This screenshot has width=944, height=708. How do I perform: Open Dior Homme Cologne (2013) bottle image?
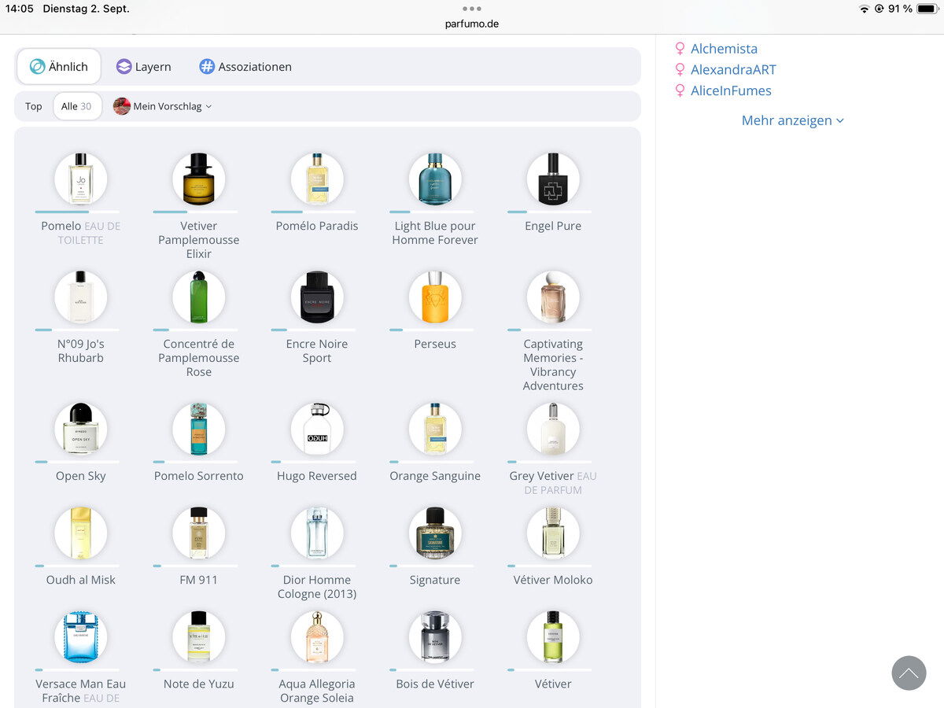click(x=317, y=533)
